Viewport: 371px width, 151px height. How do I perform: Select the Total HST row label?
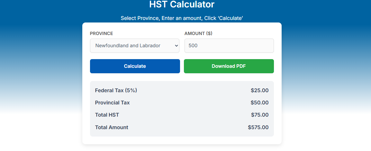click(x=107, y=115)
